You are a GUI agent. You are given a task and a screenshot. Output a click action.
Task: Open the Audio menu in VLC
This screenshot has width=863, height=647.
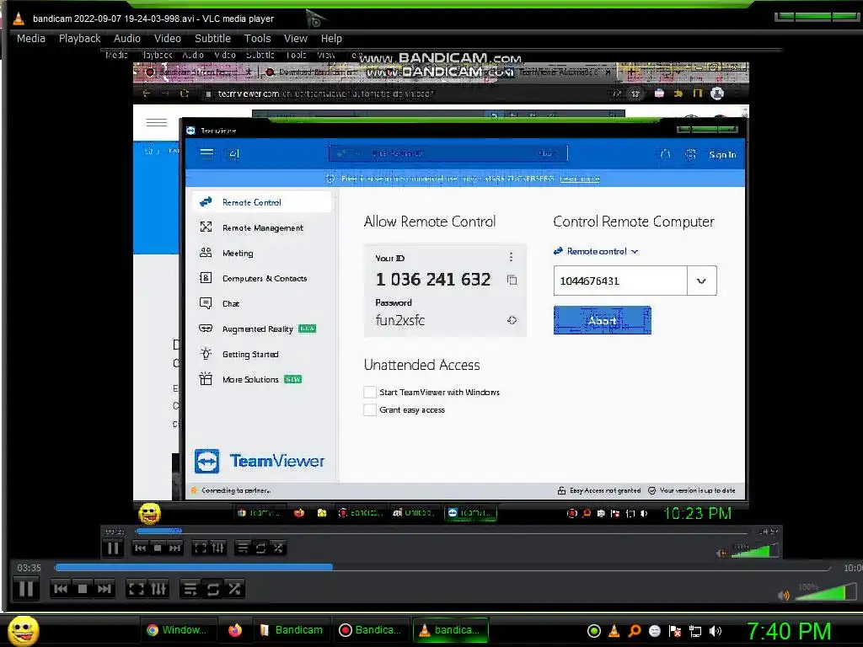point(127,39)
